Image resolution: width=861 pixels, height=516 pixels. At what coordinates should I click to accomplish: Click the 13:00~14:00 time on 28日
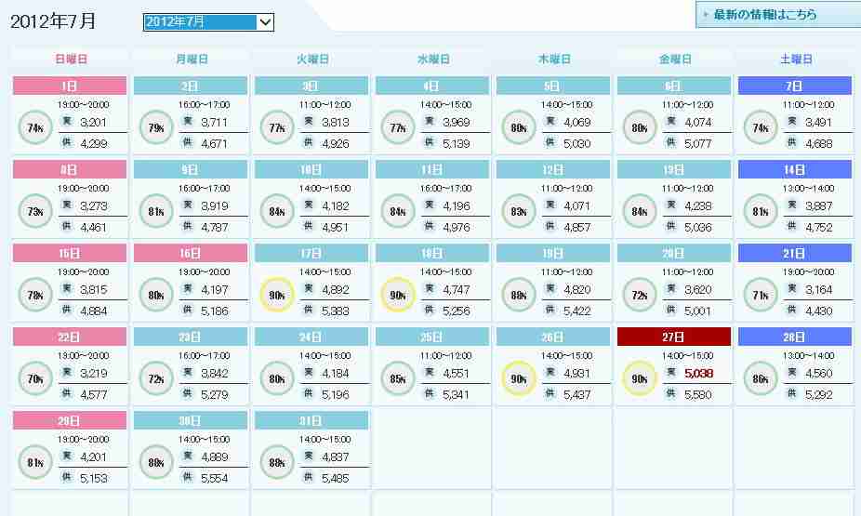click(x=808, y=356)
